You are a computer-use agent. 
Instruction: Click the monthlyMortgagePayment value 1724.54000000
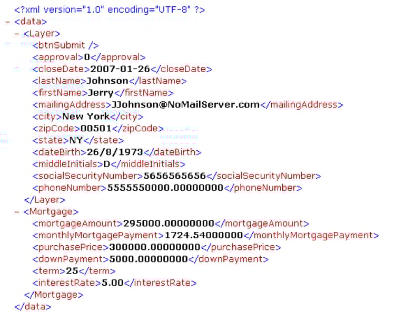203,235
